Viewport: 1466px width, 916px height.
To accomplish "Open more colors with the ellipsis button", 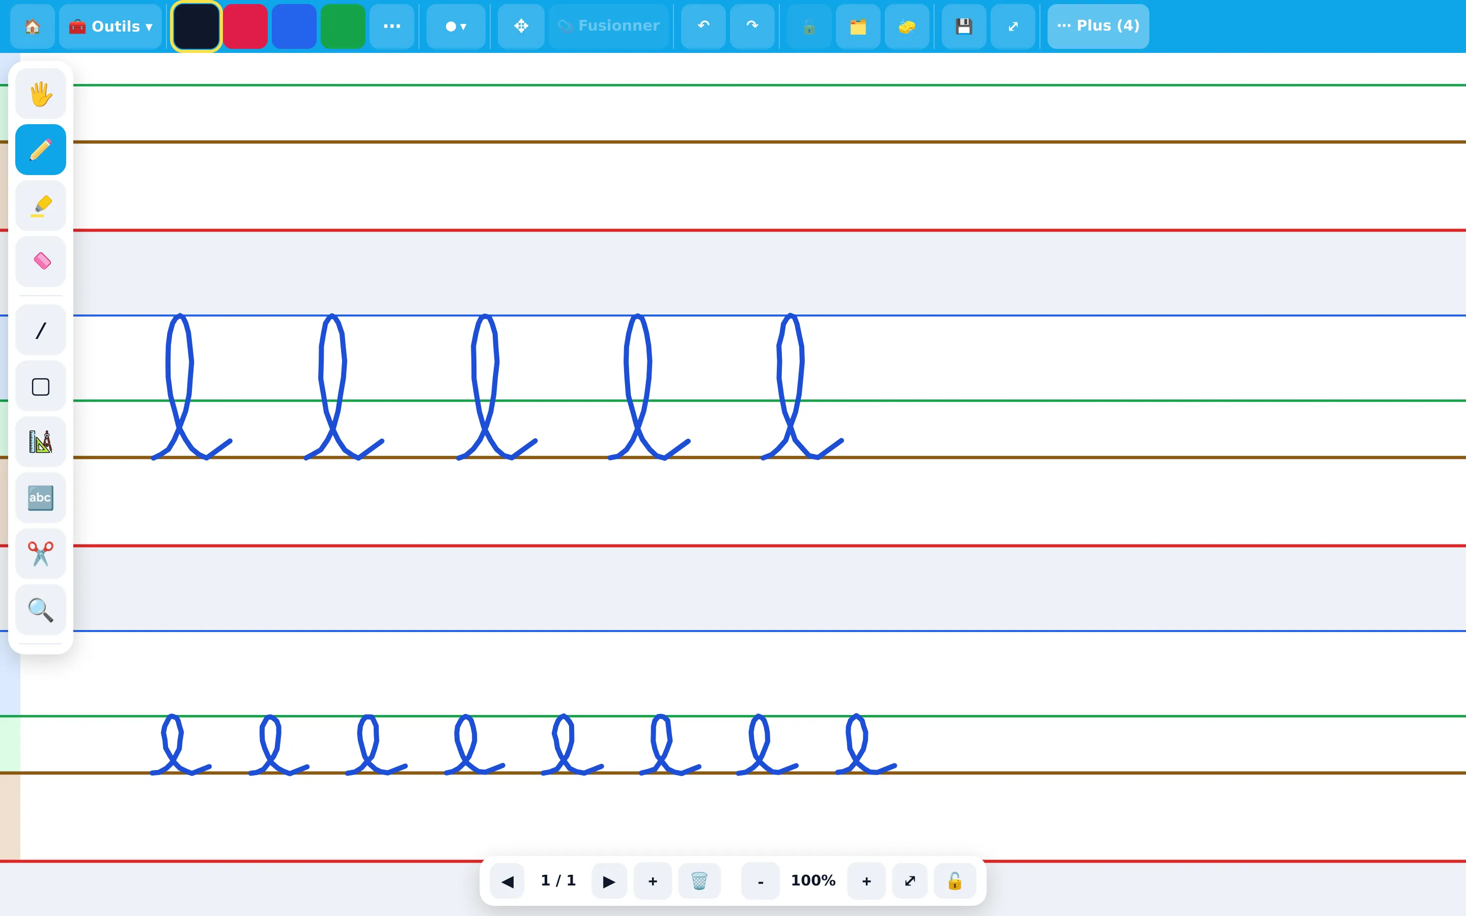I will [392, 26].
